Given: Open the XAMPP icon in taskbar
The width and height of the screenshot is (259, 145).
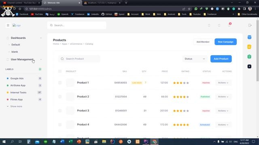Looking at the screenshot, I should 138,141.
